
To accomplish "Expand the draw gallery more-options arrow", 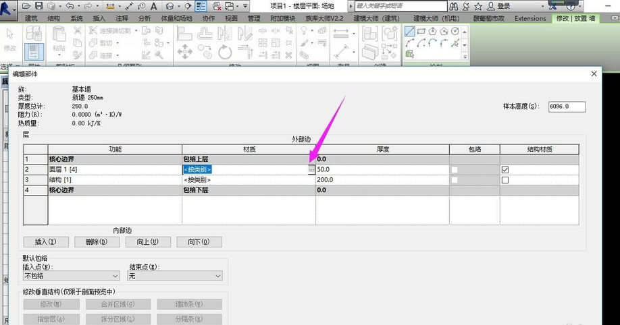I will pos(465,57).
